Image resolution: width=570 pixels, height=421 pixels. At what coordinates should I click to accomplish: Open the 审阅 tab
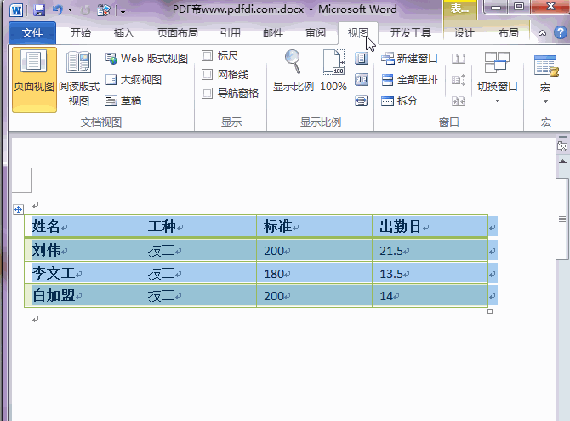[x=316, y=33]
